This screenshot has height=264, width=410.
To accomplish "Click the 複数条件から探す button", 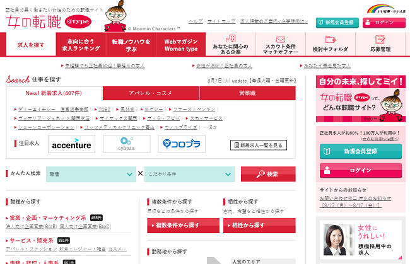I will pos(183,226).
